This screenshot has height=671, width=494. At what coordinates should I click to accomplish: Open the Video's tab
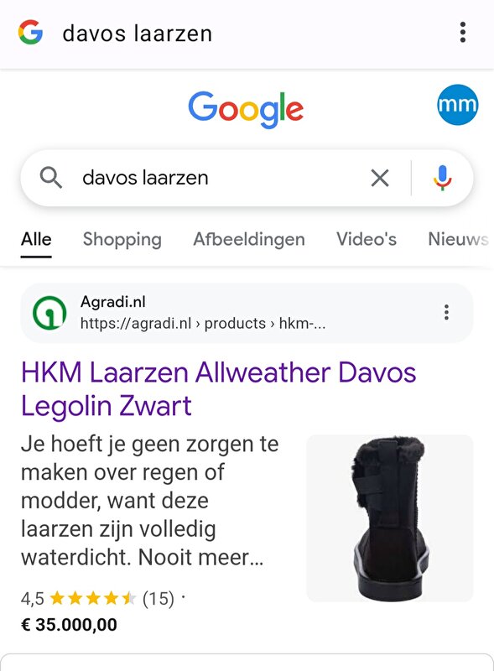click(x=367, y=239)
